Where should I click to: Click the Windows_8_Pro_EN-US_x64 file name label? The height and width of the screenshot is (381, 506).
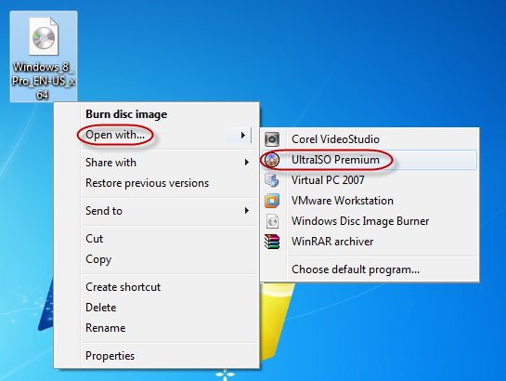(x=44, y=81)
